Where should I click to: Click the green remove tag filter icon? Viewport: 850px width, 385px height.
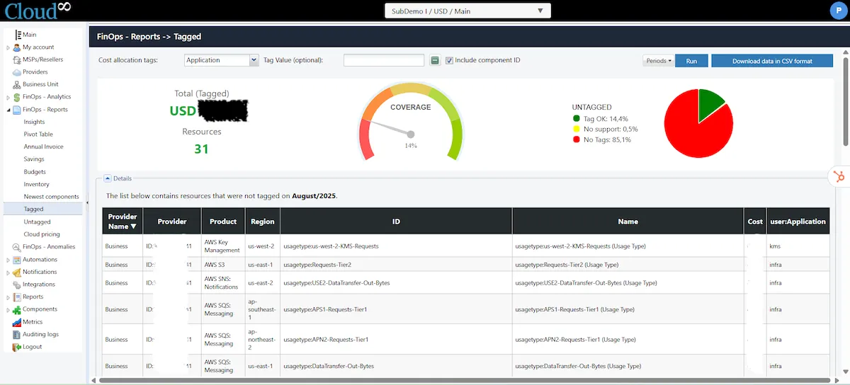435,61
